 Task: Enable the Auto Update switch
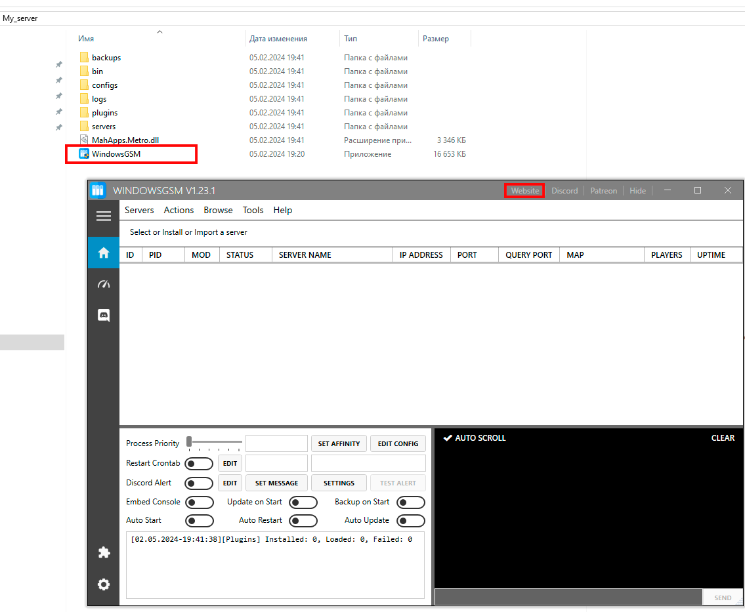411,521
